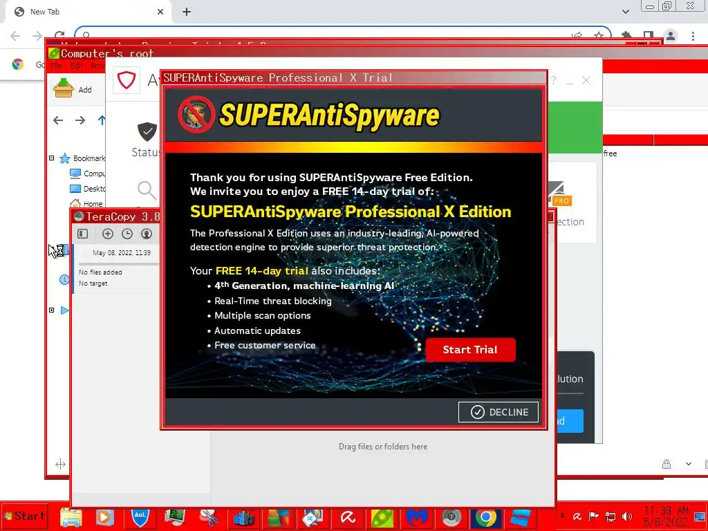Viewport: 708px width, 531px height.
Task: Open Avira help question mark
Action: 554,80
